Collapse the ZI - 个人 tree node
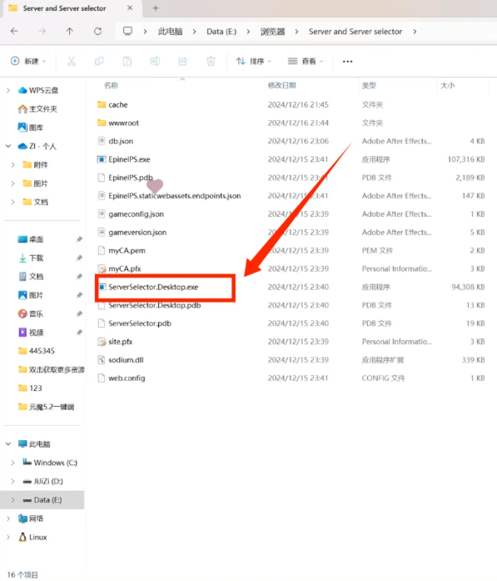The height and width of the screenshot is (581, 497). click(x=8, y=146)
